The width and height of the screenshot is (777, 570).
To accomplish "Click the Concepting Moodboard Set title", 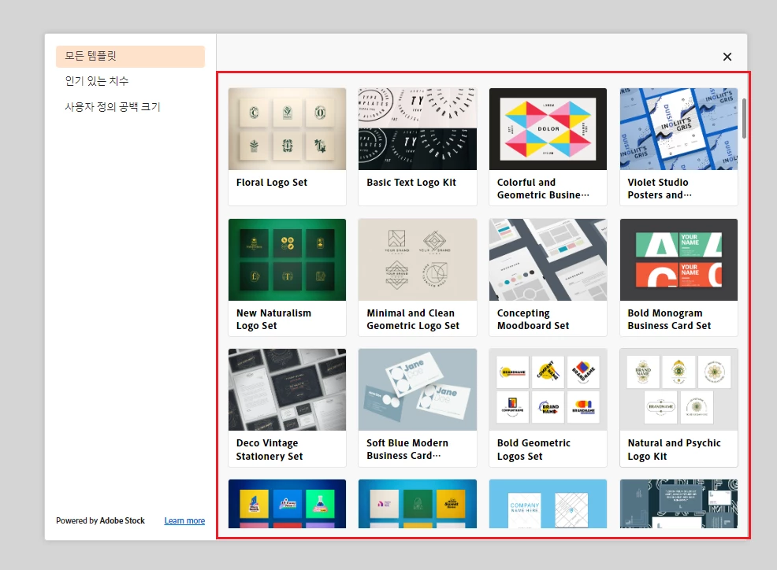I will (533, 320).
